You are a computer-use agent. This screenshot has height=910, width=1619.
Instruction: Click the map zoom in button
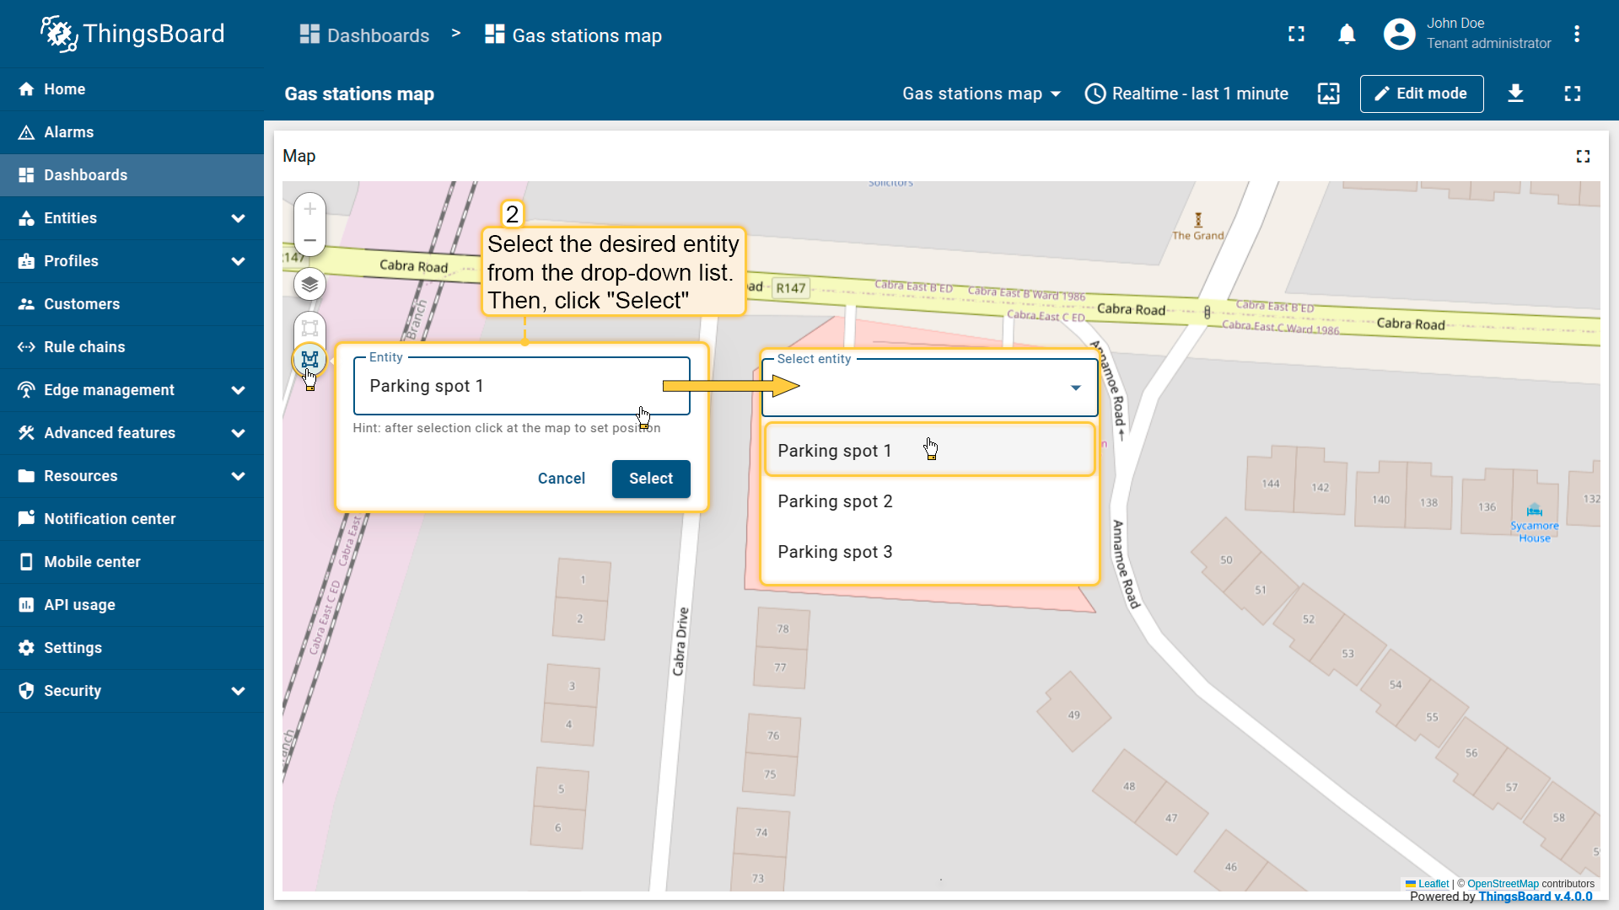(x=309, y=209)
